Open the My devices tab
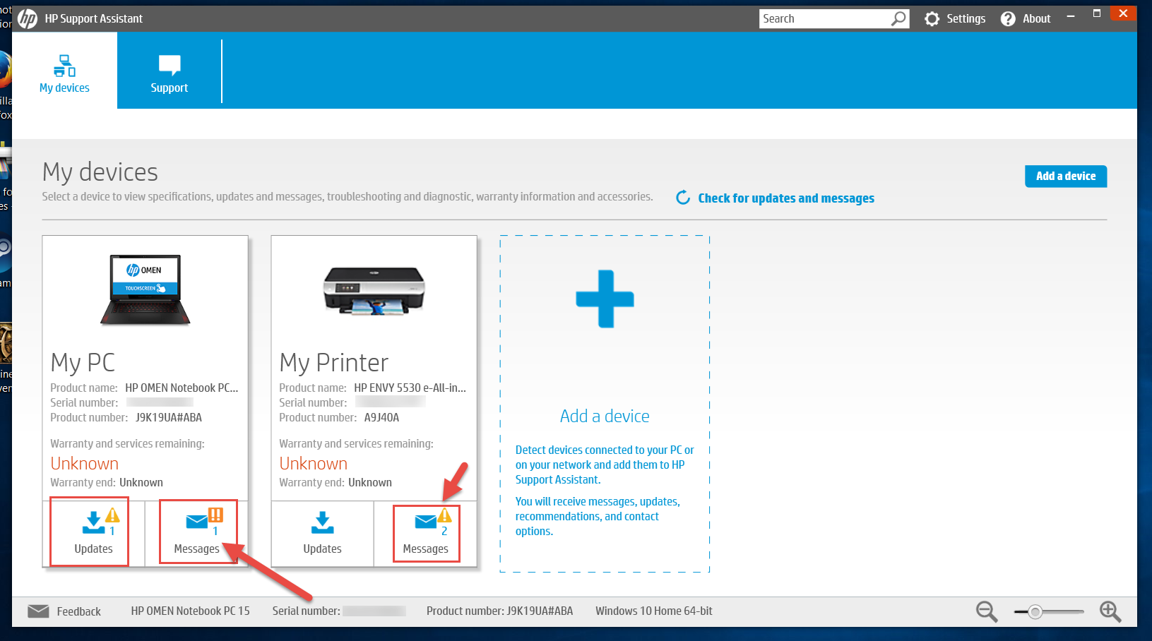The image size is (1152, 641). 64,71
